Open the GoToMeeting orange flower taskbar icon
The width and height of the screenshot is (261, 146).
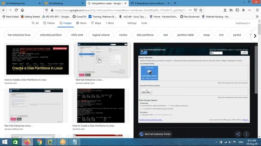(x=63, y=142)
